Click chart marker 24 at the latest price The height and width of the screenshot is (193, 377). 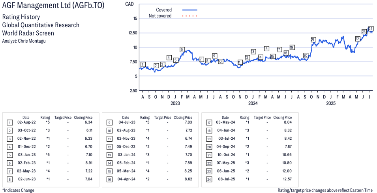(x=371, y=28)
